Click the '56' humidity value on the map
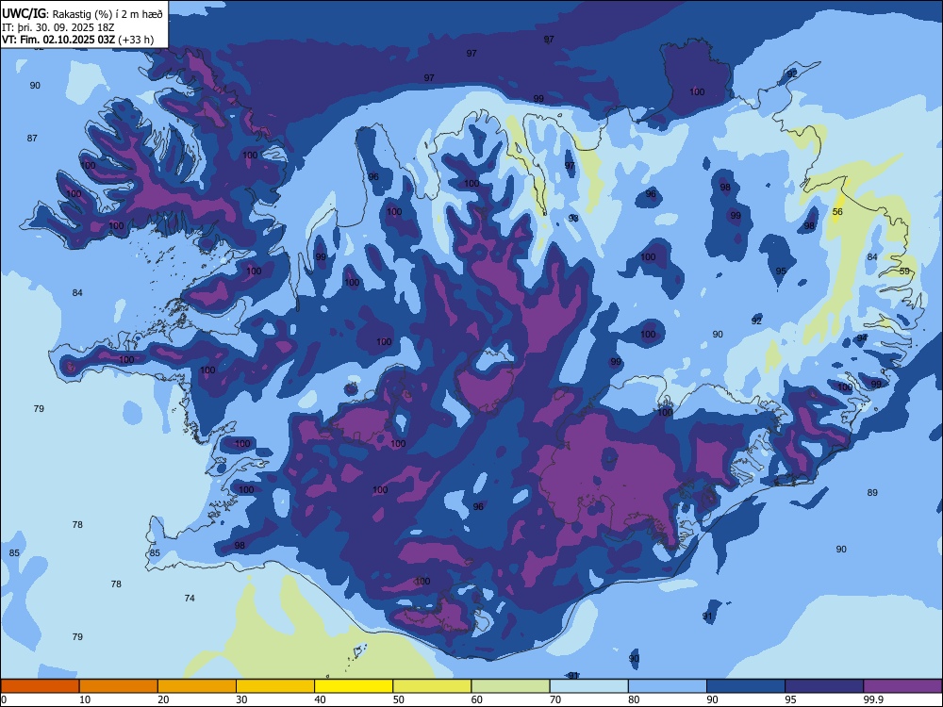The image size is (943, 707). pos(837,211)
